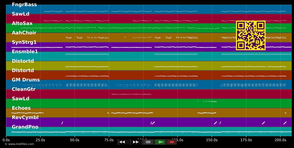Select the RevCymbl track label
The width and height of the screenshot is (294, 148).
tap(25, 118)
